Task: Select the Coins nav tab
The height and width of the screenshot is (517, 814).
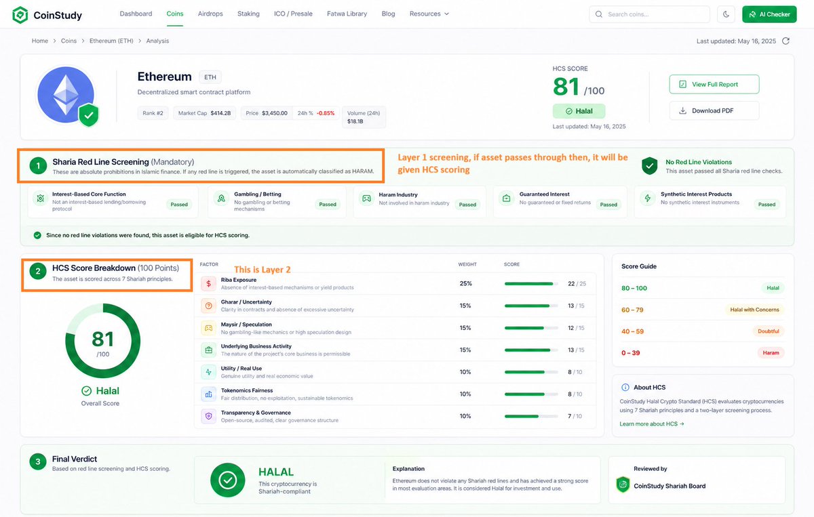Action: coord(174,14)
